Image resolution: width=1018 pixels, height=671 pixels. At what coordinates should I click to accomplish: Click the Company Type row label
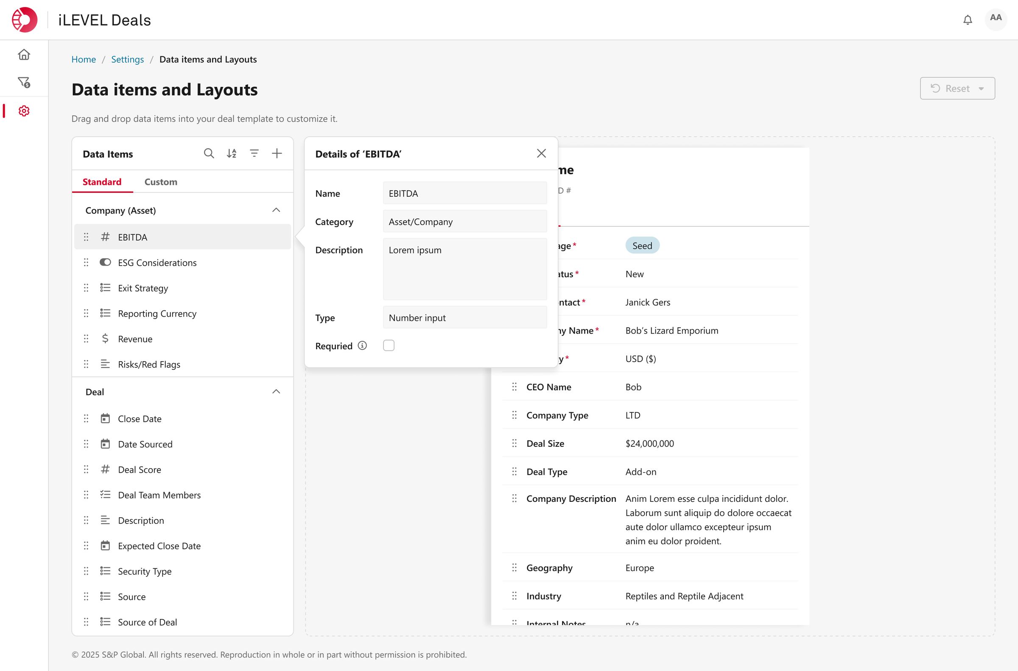coord(557,415)
